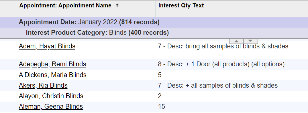The height and width of the screenshot is (113, 308).
Task: Follow the Akers, Kia Blinds link
Action: [43, 85]
